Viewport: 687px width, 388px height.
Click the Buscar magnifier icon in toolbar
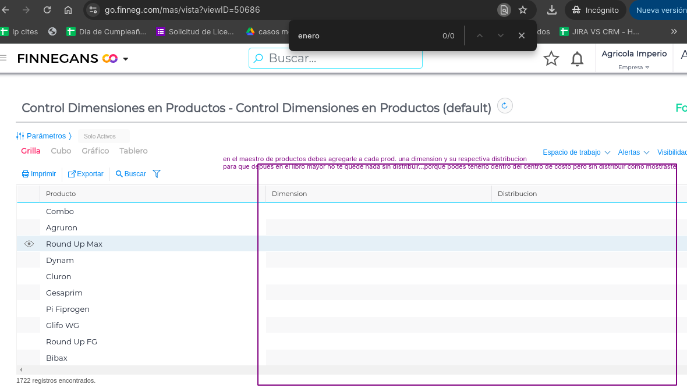coord(119,174)
